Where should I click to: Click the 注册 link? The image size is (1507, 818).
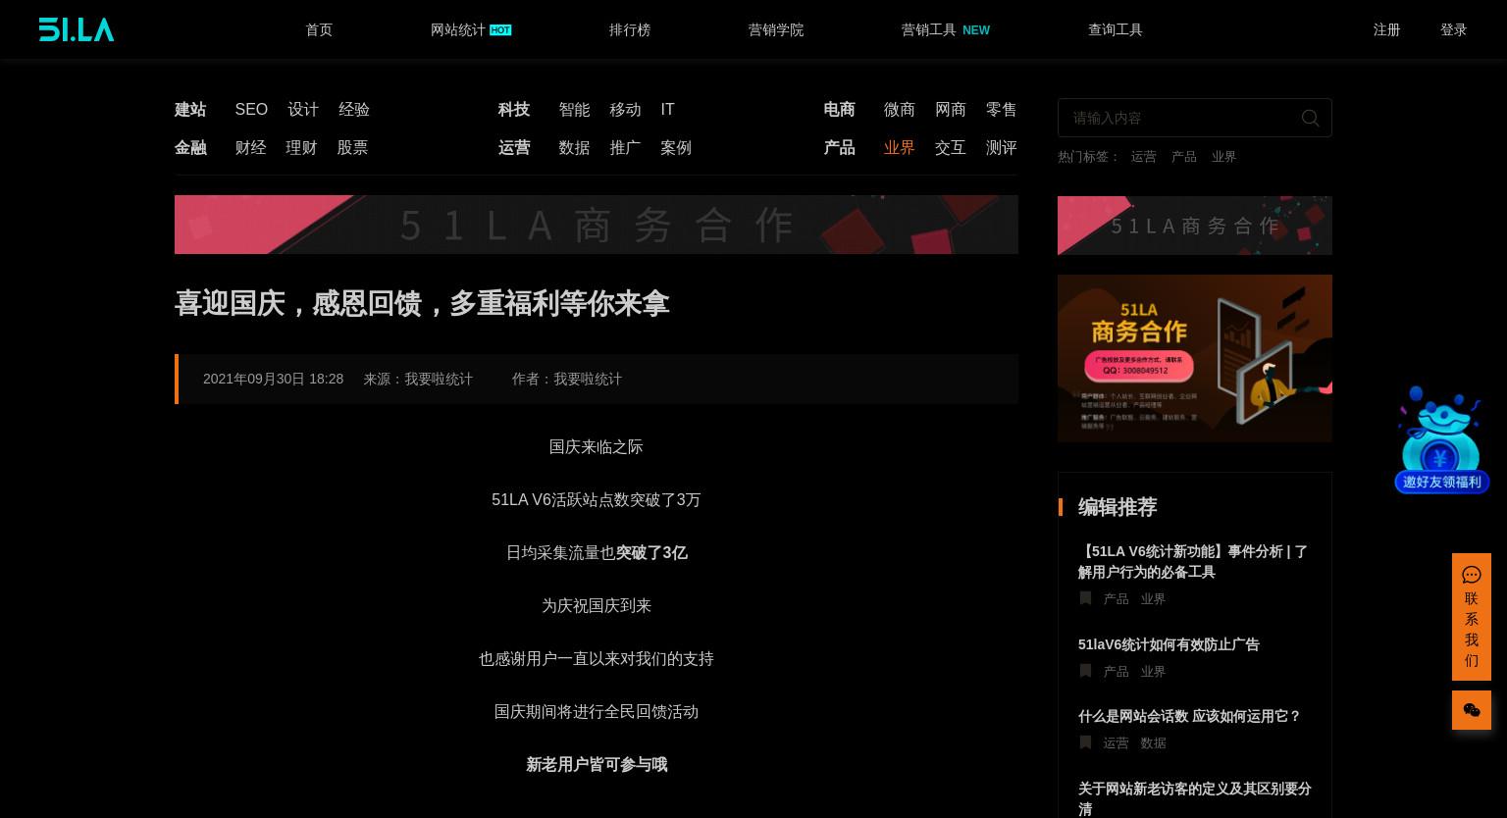pyautogui.click(x=1386, y=29)
